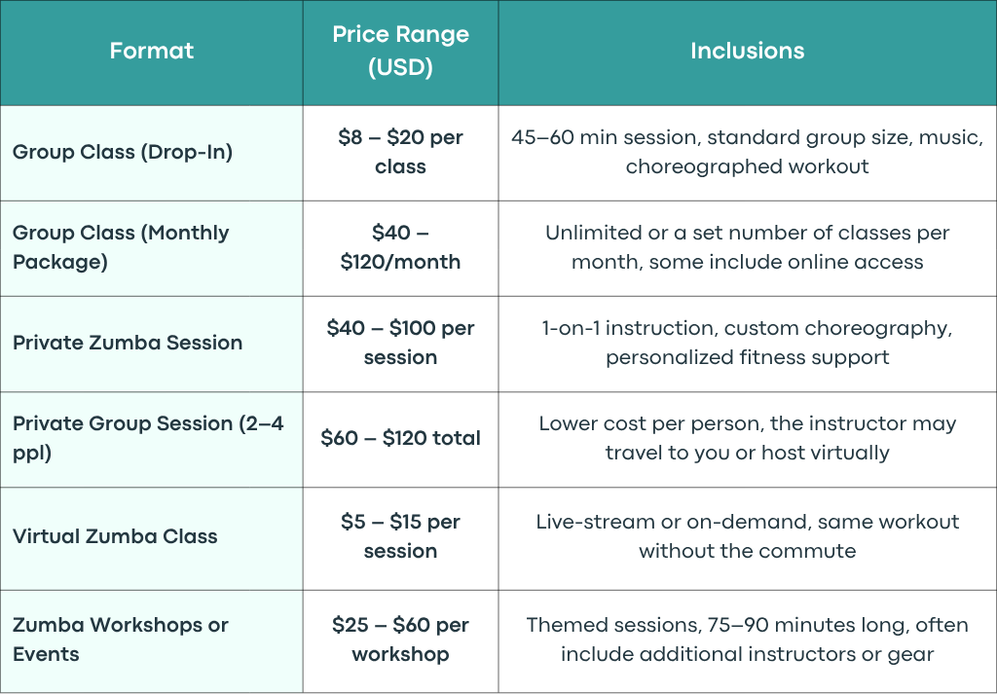This screenshot has height=694, width=997.
Task: Click the Format column header
Action: point(151,51)
